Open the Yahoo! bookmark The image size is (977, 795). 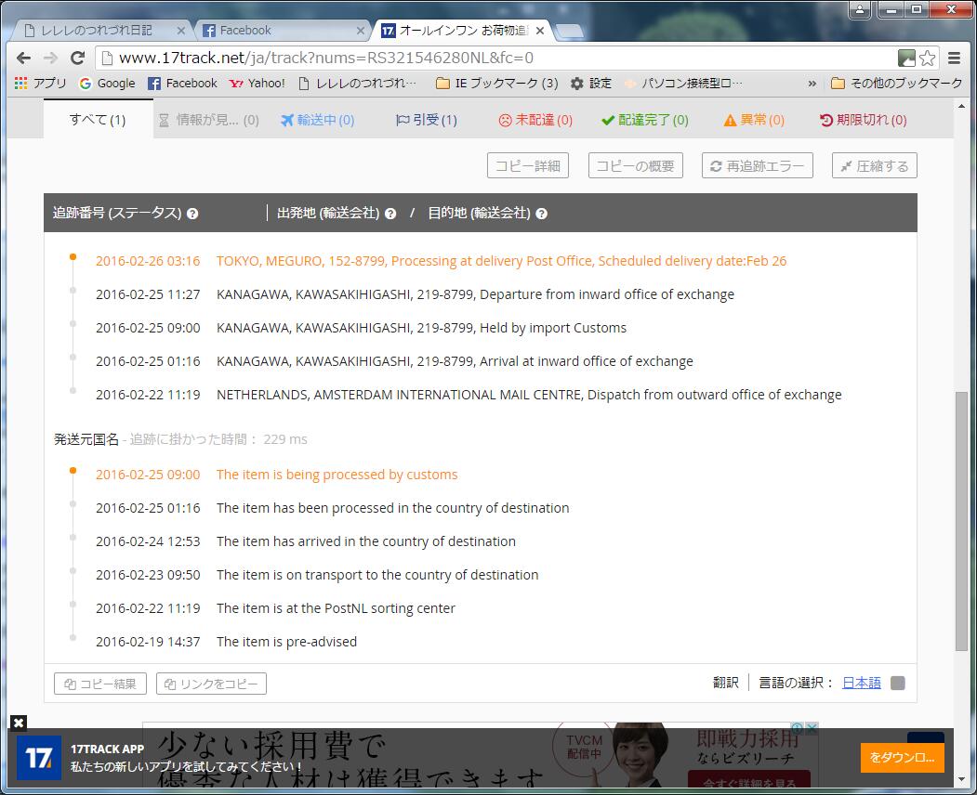(257, 83)
